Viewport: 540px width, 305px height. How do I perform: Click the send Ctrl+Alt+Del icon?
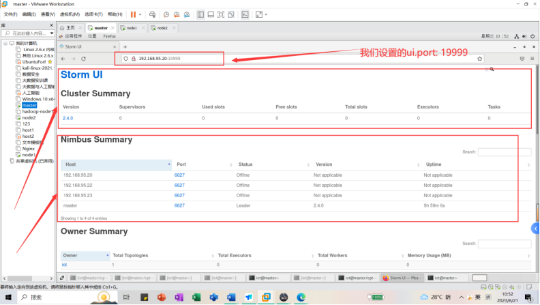click(152, 14)
